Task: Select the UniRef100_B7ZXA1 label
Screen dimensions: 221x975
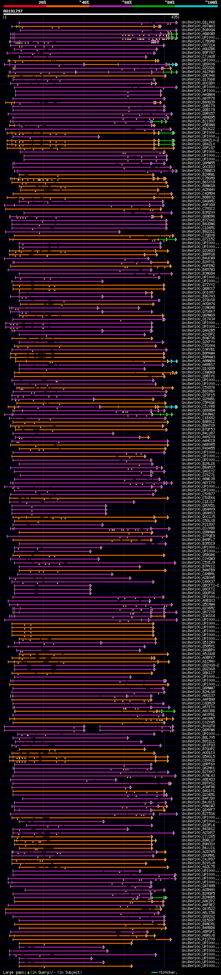Action: 198,220
